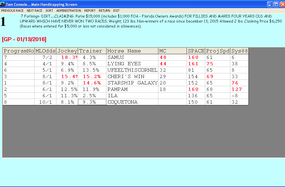Image resolution: width=285 pixels, height=187 pixels.
Task: Click the focused trainer cell 9.3%
Action: point(92,102)
